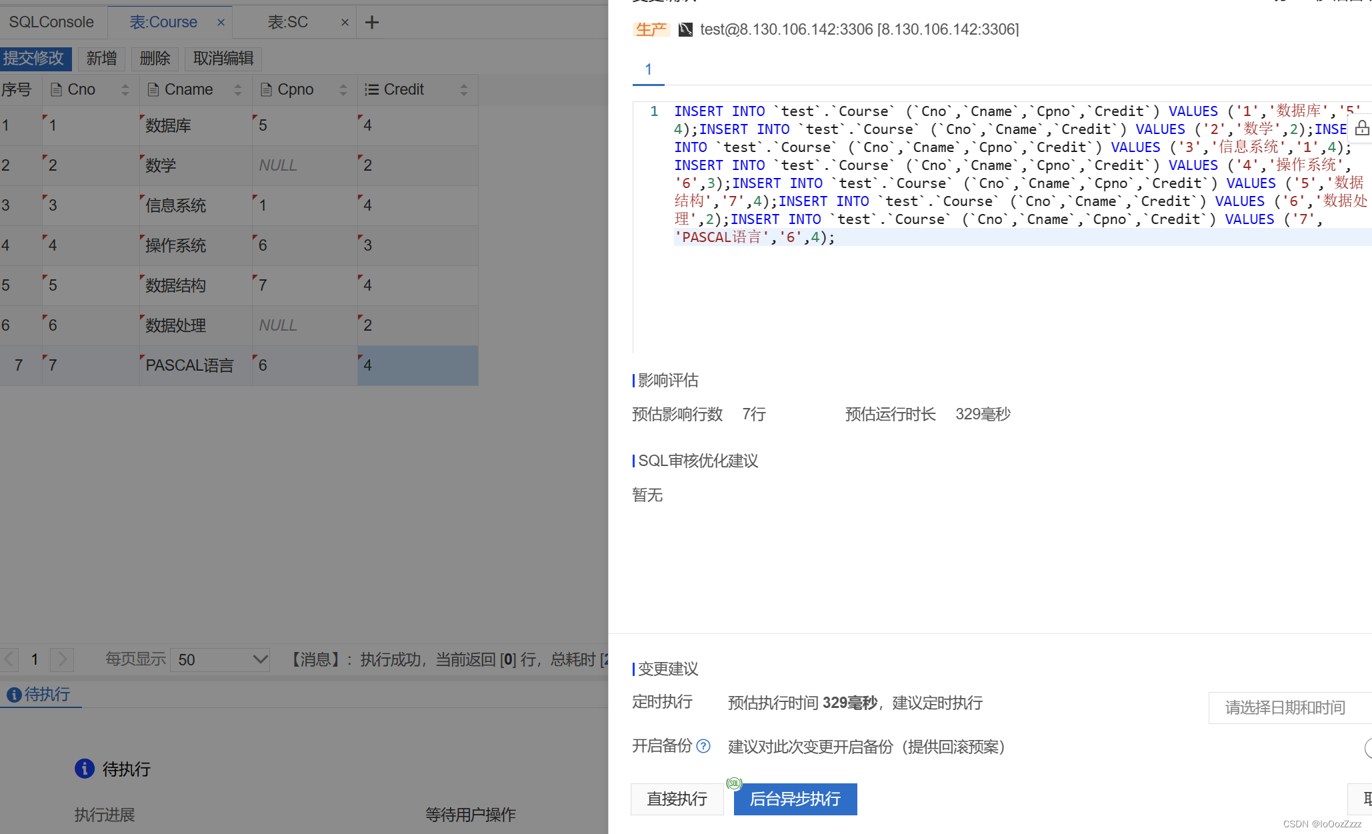Screen dimensions: 1372x834
Task: Click the 直接执行 button
Action: click(x=677, y=799)
